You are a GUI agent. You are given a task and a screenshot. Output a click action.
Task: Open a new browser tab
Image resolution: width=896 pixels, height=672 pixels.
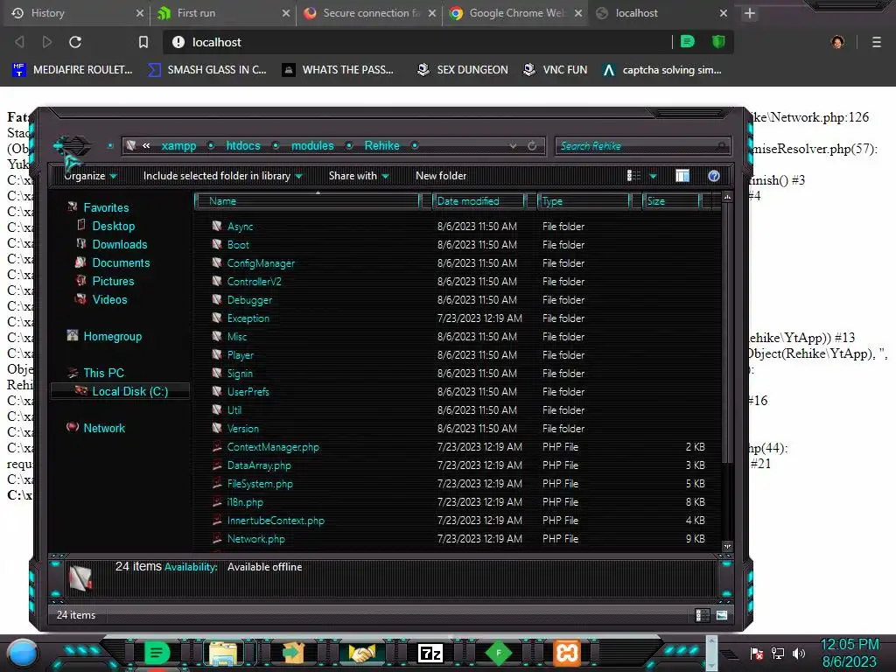point(750,13)
